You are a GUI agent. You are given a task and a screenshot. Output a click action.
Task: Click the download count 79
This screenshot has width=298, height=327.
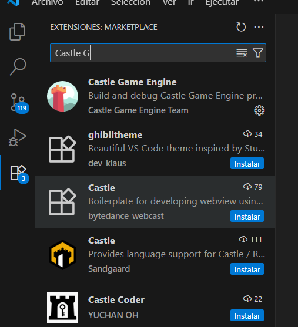click(253, 187)
